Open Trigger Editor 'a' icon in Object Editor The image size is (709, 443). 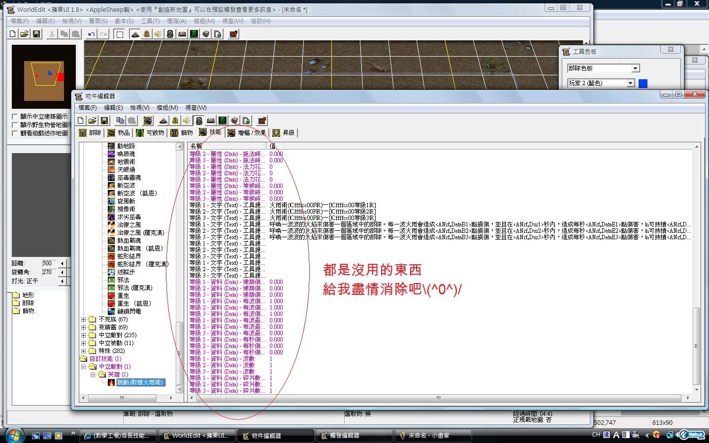click(x=175, y=121)
